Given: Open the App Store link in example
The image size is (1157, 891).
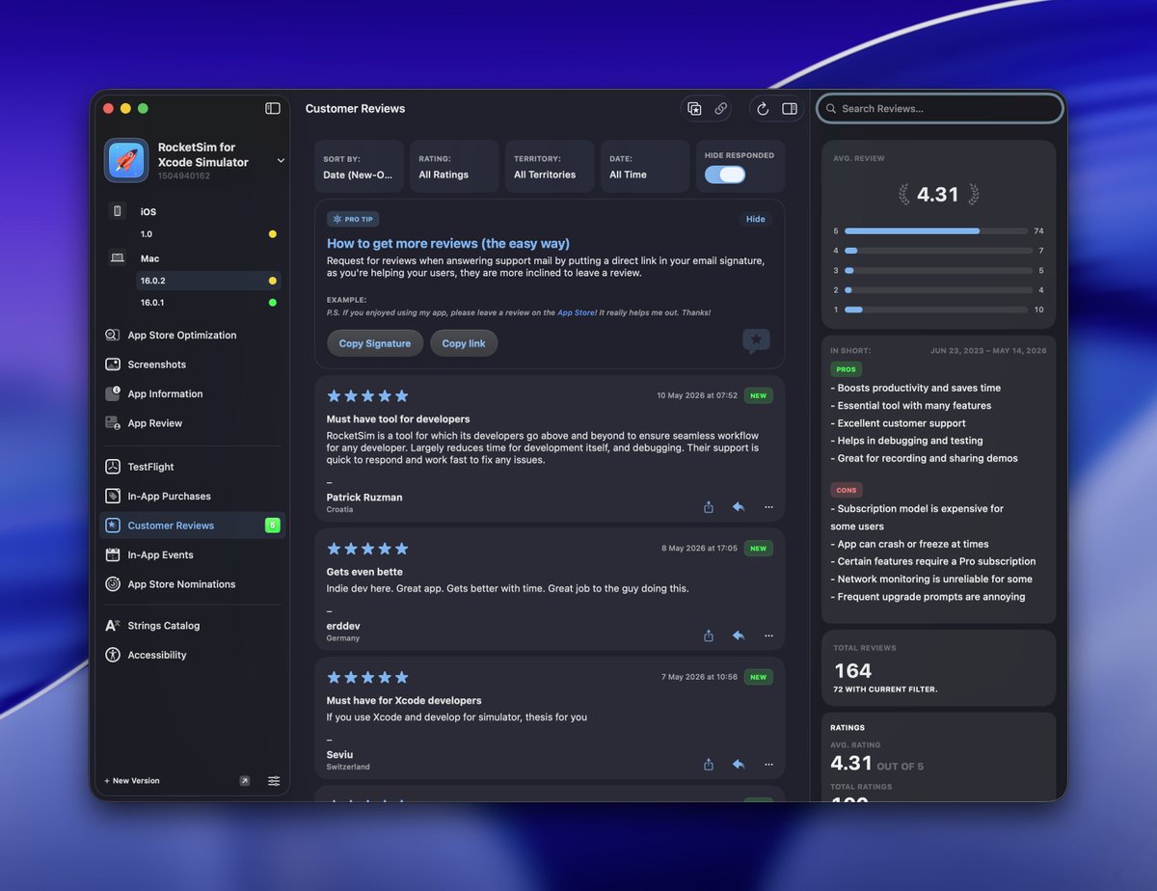Looking at the screenshot, I should (x=577, y=312).
